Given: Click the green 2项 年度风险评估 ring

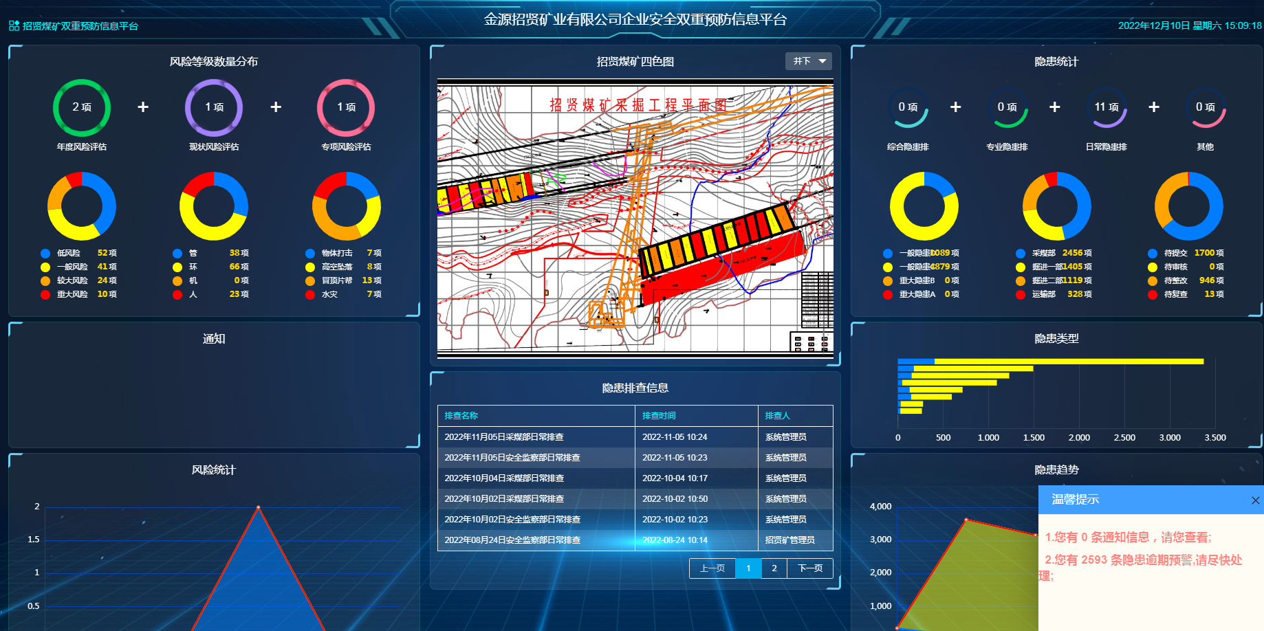Looking at the screenshot, I should pyautogui.click(x=81, y=108).
